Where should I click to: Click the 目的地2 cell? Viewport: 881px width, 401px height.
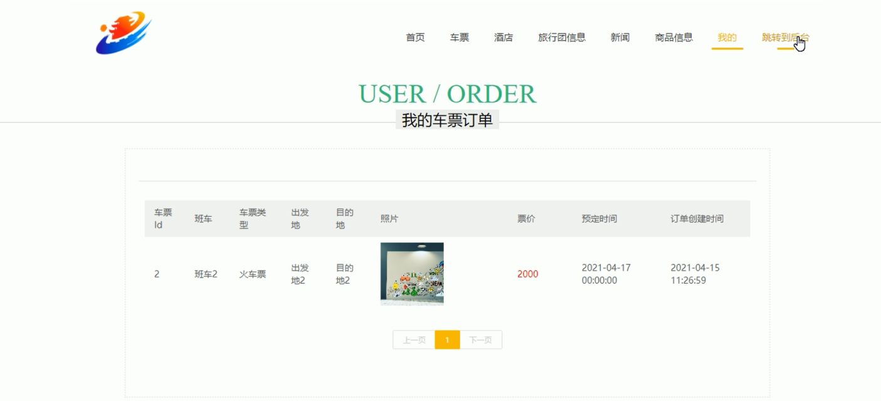pos(345,274)
